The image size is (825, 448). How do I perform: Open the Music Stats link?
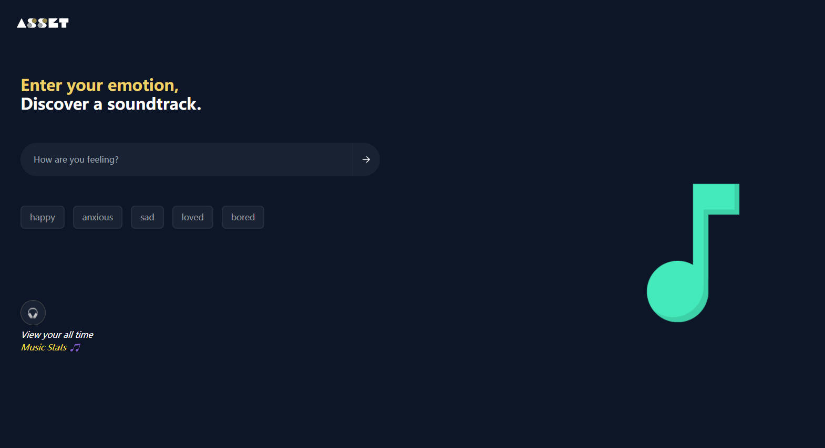(44, 347)
